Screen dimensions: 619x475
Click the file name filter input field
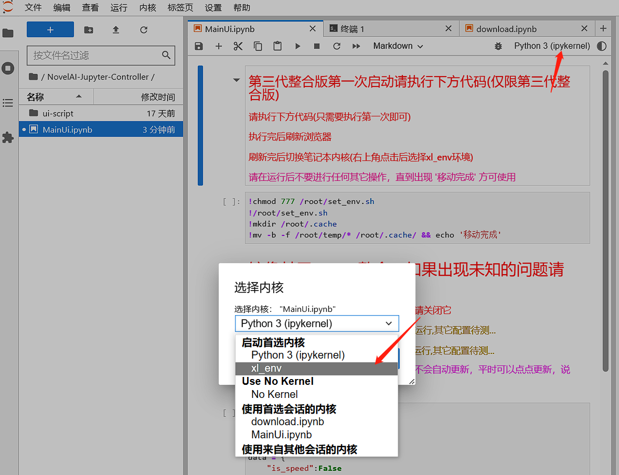[95, 55]
